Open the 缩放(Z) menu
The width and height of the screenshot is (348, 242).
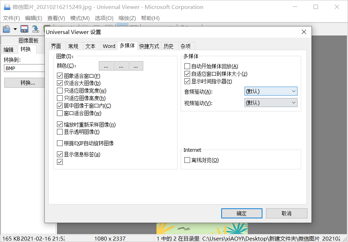(127, 18)
